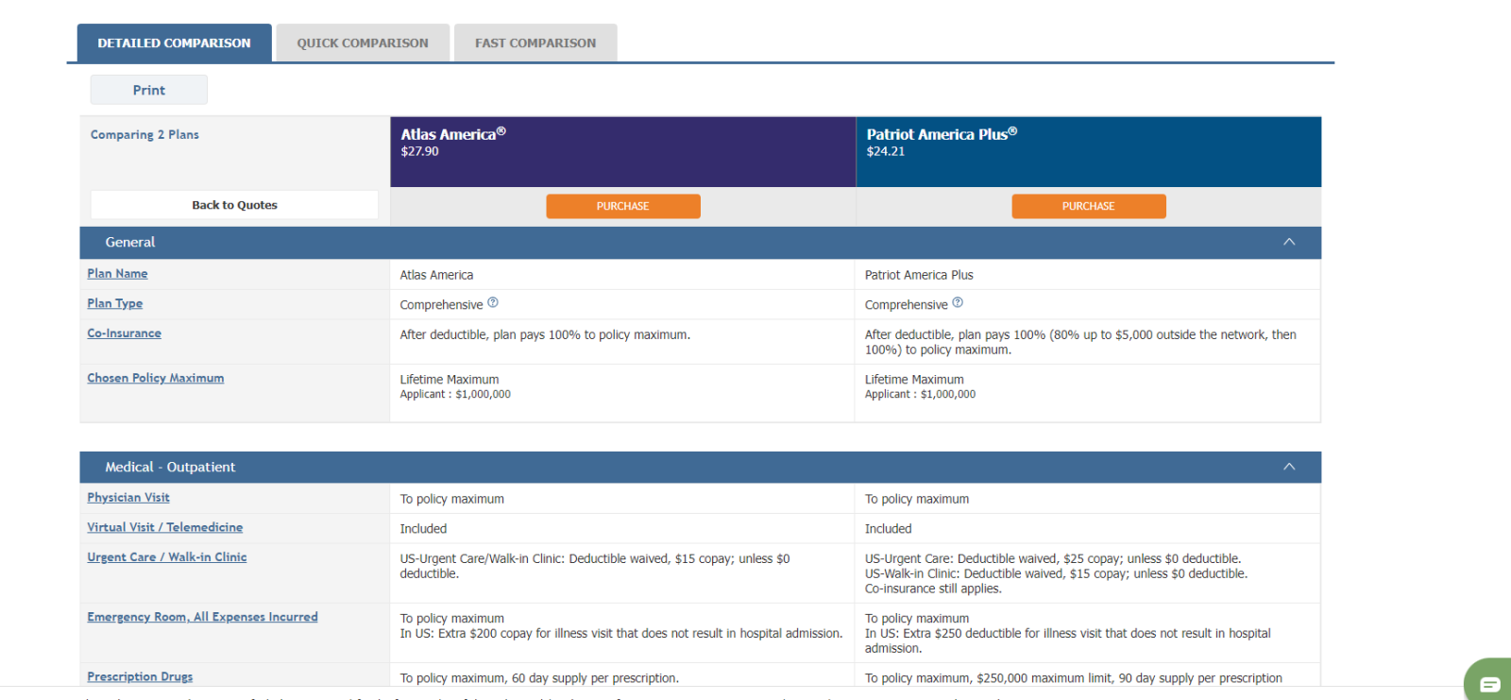Click Patriot Lifetime Maximum text
The image size is (1511, 700).
[x=914, y=380]
